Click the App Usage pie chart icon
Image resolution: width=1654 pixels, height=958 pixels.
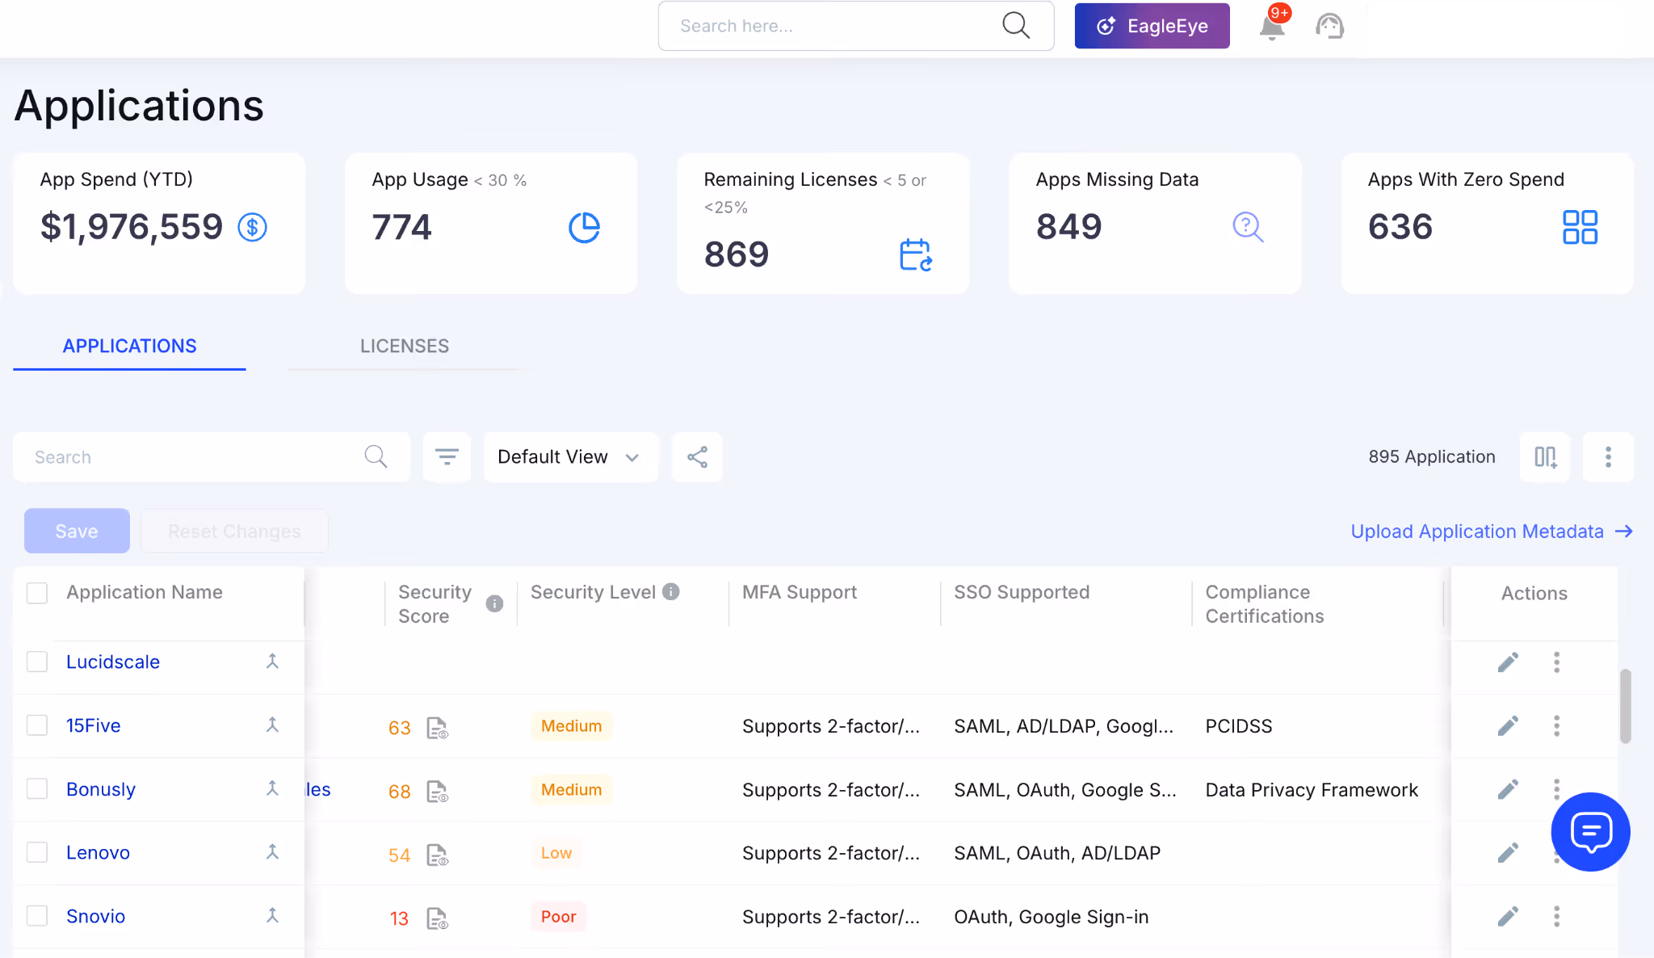[x=584, y=227]
